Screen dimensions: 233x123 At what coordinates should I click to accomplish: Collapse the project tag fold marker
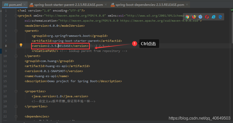point(16,16)
